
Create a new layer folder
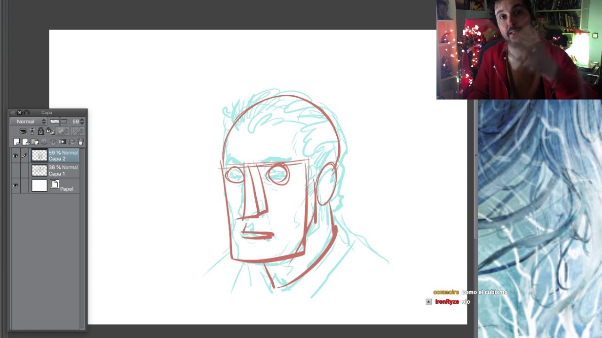(35, 142)
